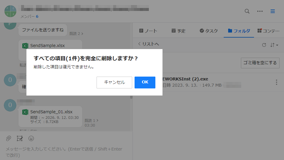The height and width of the screenshot is (160, 284).
Task: Expand the メンバー 6 member list
Action: pyautogui.click(x=29, y=17)
